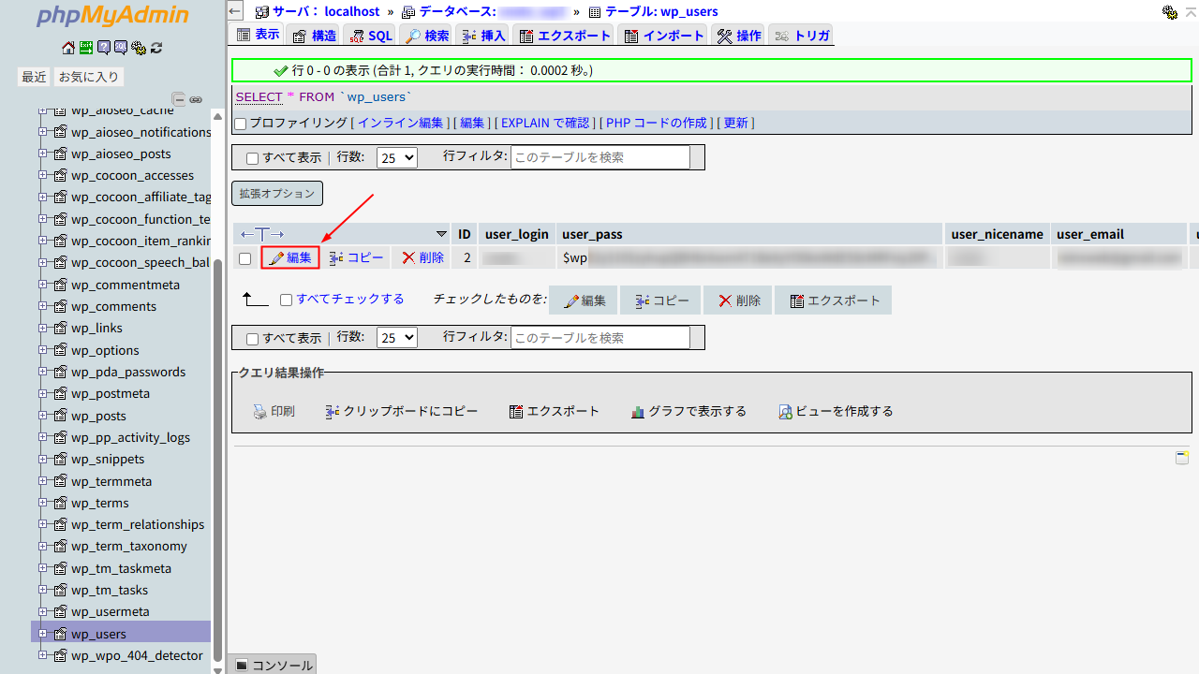Click the 更新 link below the query
1199x674 pixels.
pyautogui.click(x=735, y=123)
